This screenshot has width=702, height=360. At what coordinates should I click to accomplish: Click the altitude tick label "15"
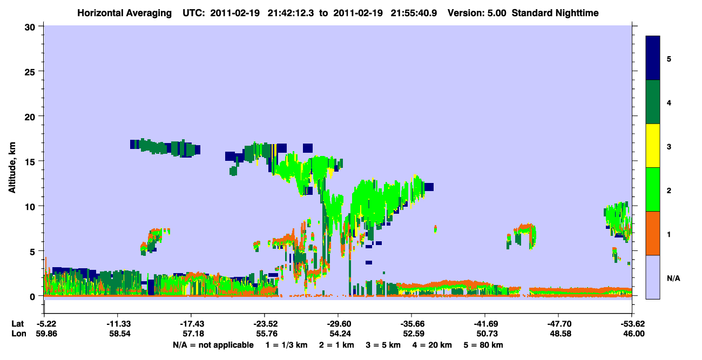tap(30, 161)
